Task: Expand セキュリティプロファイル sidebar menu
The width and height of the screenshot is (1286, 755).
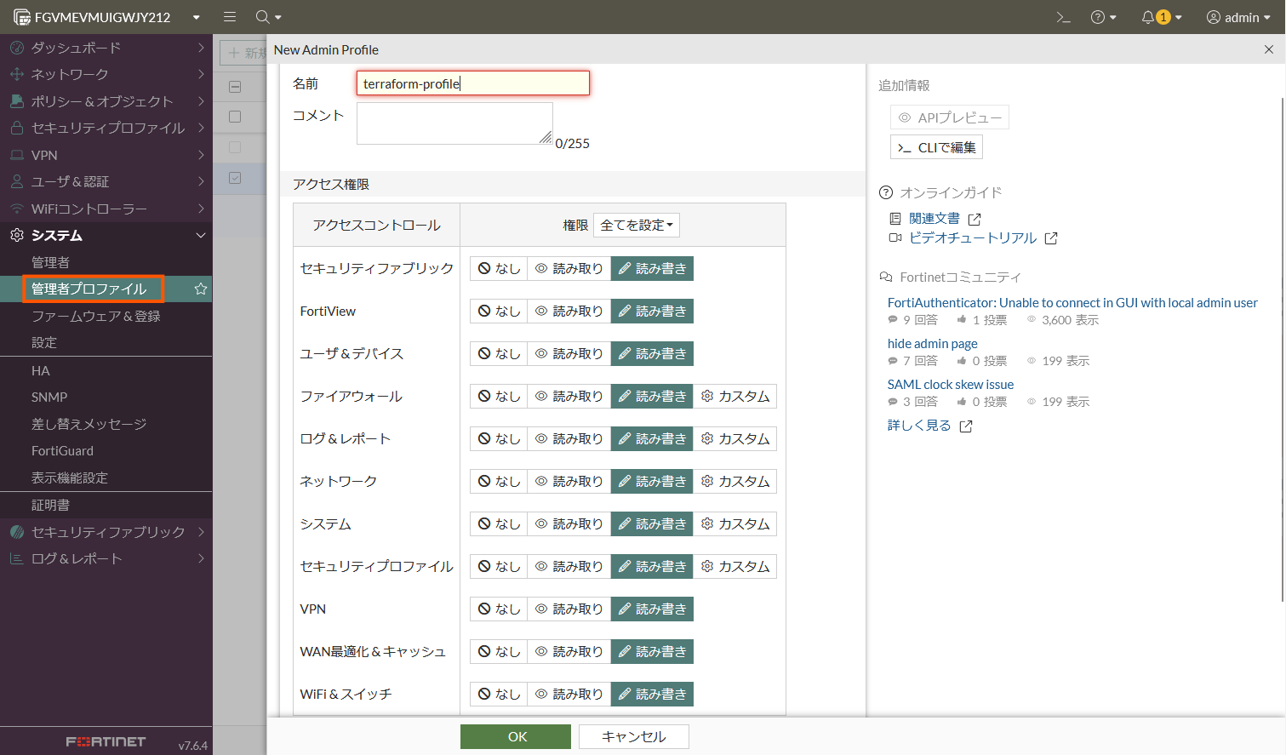Action: 106,129
